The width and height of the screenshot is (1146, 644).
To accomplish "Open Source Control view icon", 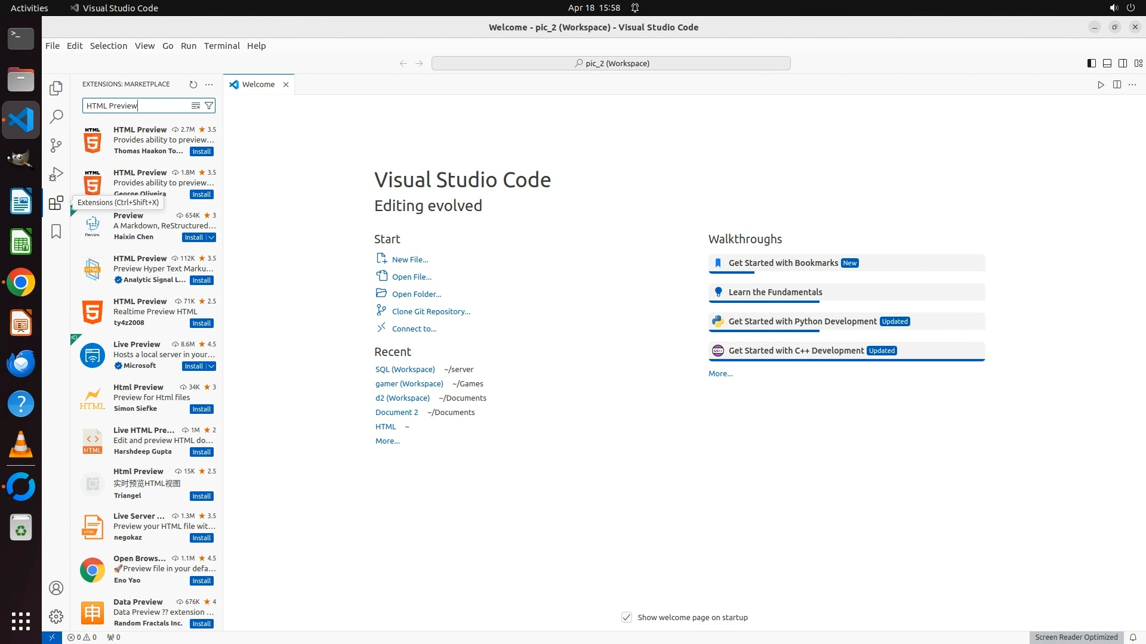I will coord(56,145).
